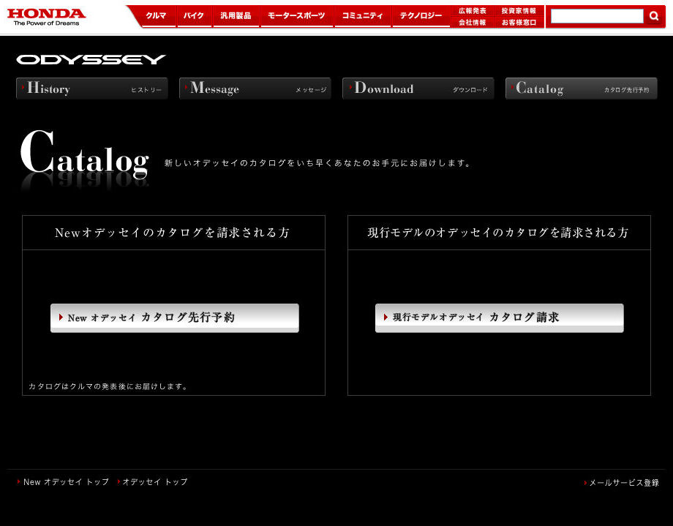This screenshot has width=673, height=526.
Task: Switch to the Message tab
Action: pyautogui.click(x=255, y=89)
